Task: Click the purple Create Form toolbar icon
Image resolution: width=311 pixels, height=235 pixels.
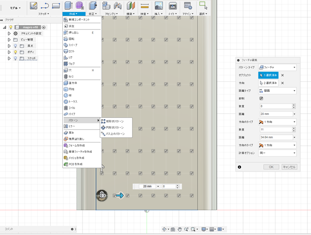Action: (80, 6)
